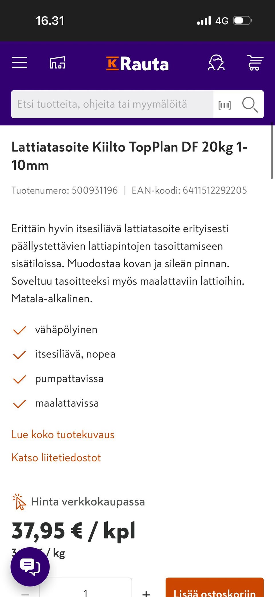
Task: Tap the 'vähäpölyinen' checkmark icon
Action: [x=19, y=330]
